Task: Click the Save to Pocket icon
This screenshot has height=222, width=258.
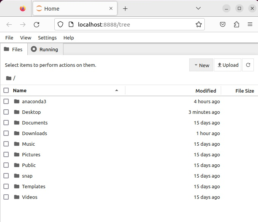Action: coord(223,25)
